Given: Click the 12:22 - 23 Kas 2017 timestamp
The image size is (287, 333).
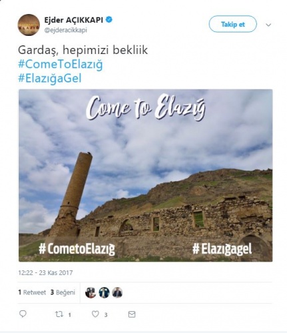Looking at the screenshot, I should point(45,272).
